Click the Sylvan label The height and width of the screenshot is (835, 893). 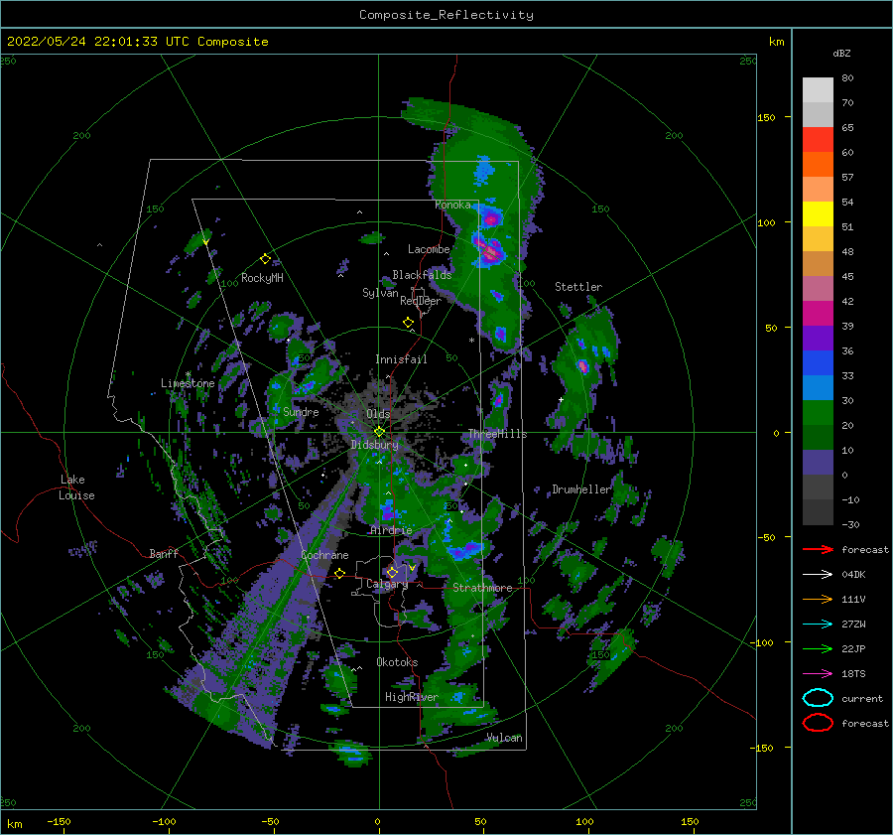coord(380,292)
